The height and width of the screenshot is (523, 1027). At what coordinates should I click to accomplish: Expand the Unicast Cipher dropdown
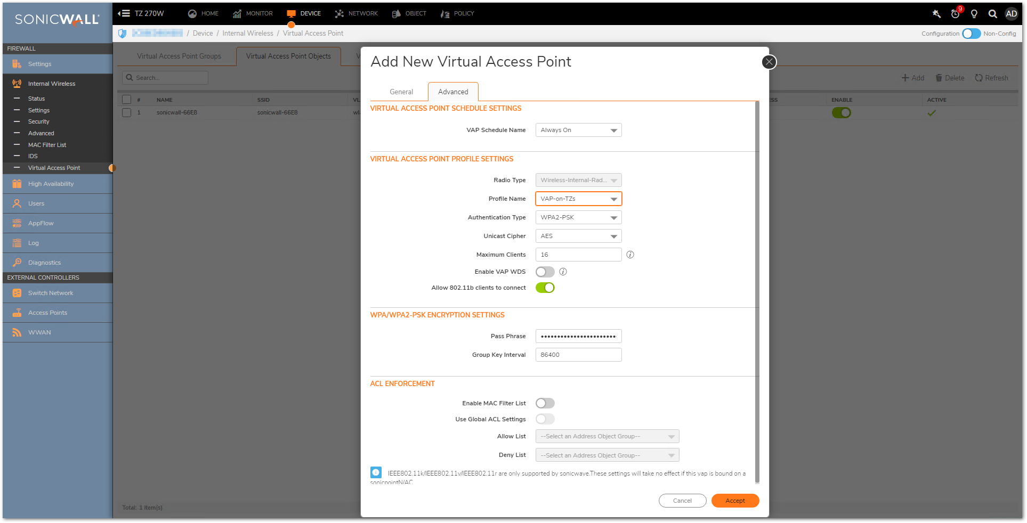[578, 236]
